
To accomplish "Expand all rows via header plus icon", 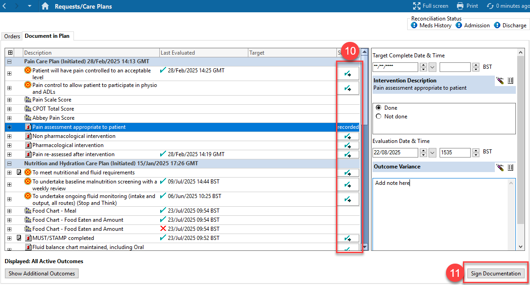I will (10, 53).
